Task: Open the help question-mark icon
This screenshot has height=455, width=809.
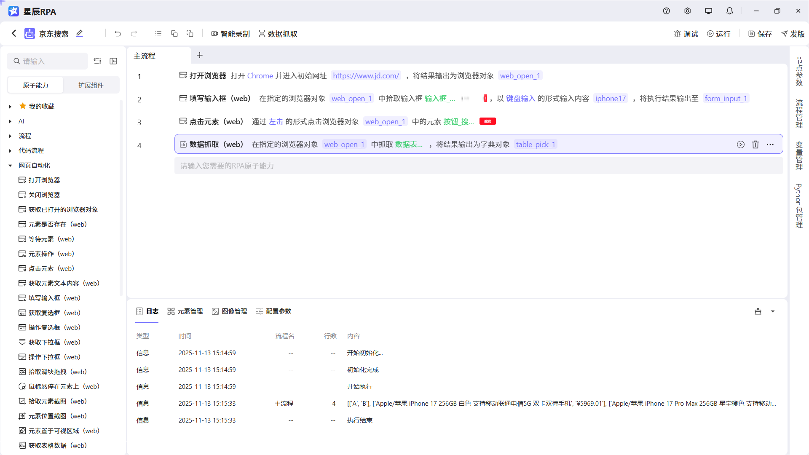Action: [x=666, y=11]
